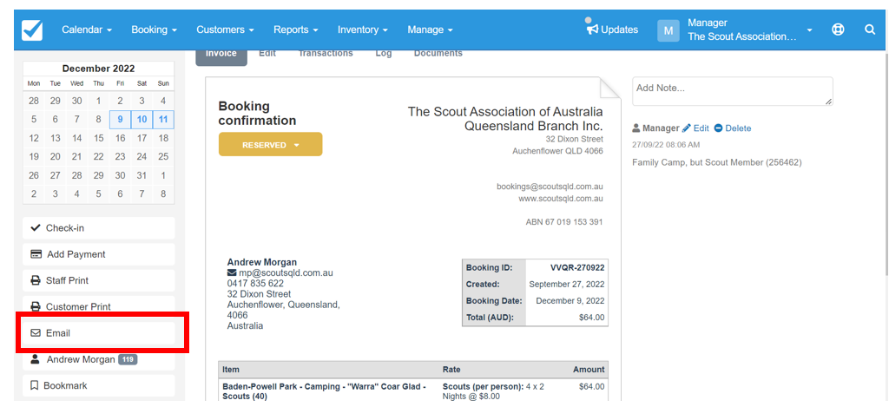Viewport: 889px width, 420px height.
Task: Open Andrew Morgan customer profile button
Action: coord(99,359)
